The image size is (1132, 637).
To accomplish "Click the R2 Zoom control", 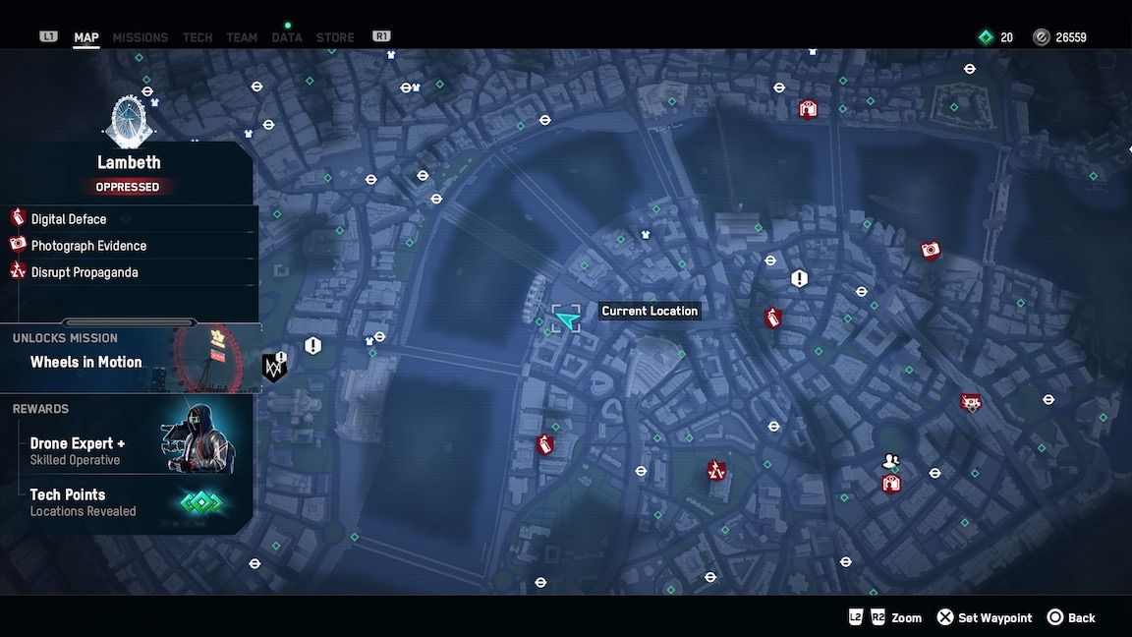I will 896,617.
